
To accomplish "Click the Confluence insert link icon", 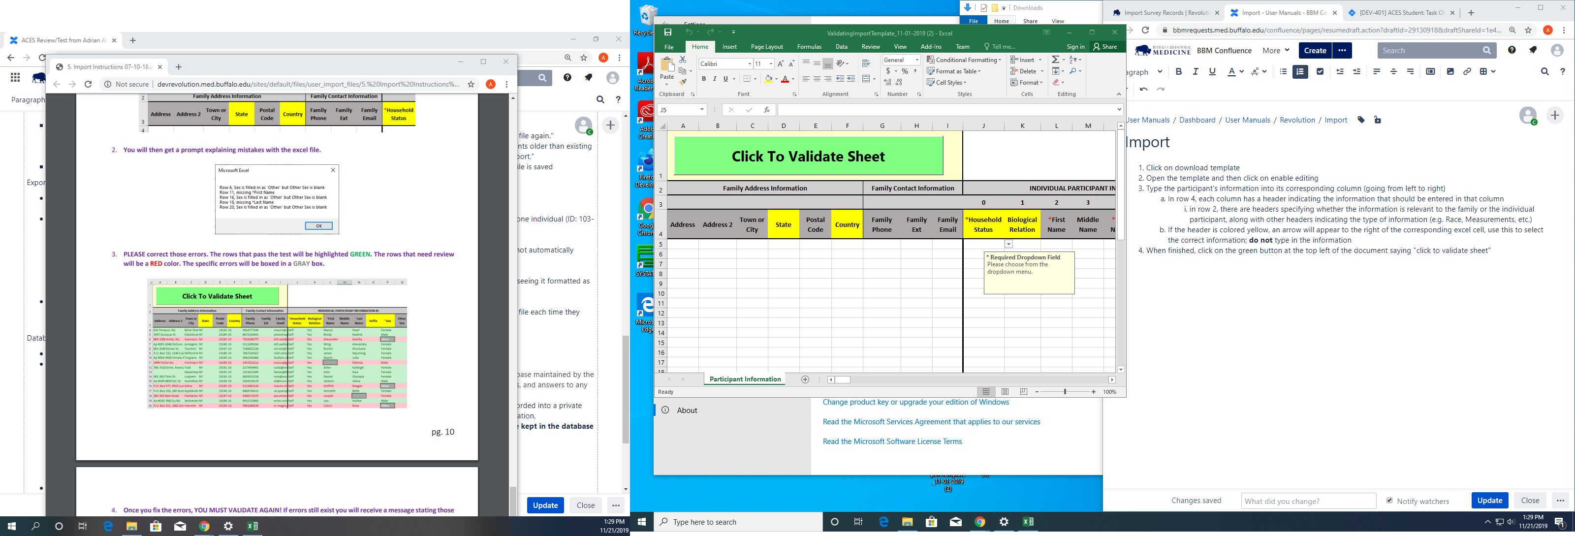I will coord(1467,71).
